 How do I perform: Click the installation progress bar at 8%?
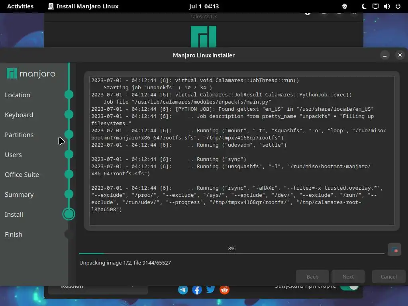coord(232,253)
